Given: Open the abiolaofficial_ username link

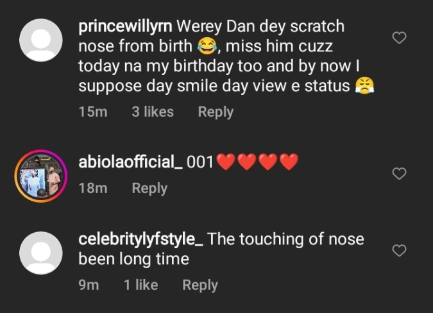Looking at the screenshot, I should (130, 162).
